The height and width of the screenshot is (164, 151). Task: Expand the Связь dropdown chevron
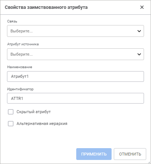[139, 31]
